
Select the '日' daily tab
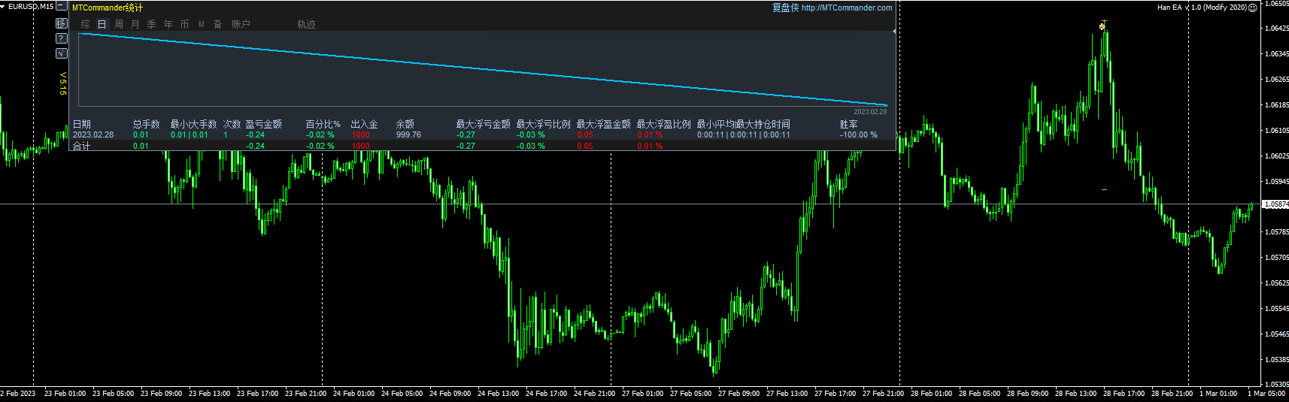pos(102,24)
